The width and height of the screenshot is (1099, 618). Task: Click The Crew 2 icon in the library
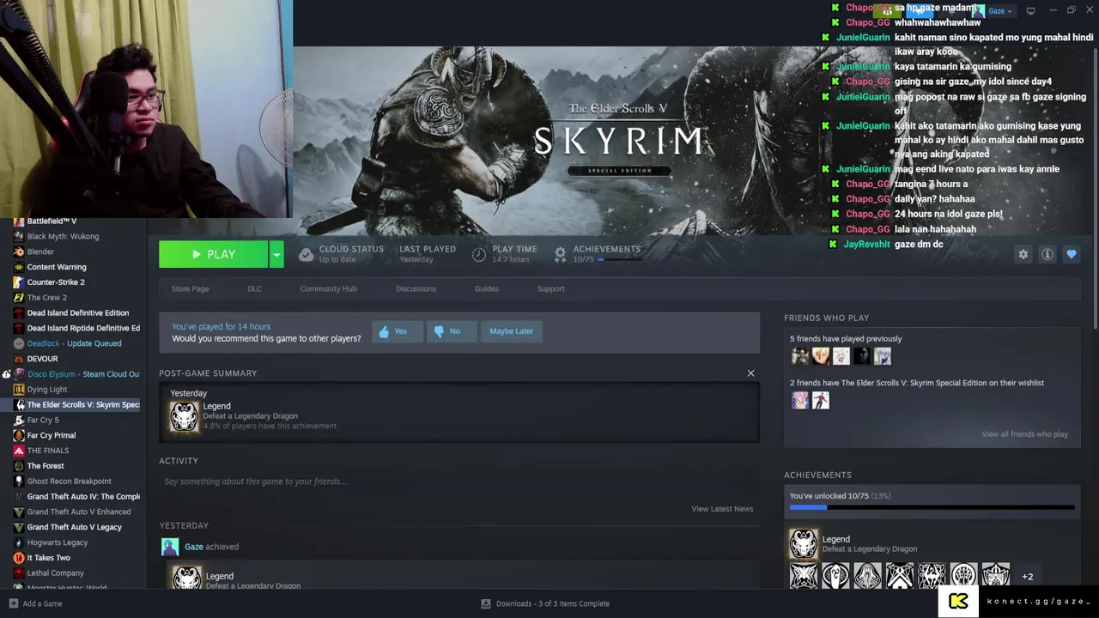[18, 298]
